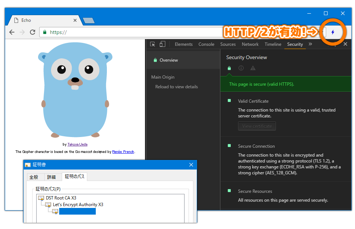This screenshot has height=229, width=355.
Task: Open the Network panel
Action: 250,44
